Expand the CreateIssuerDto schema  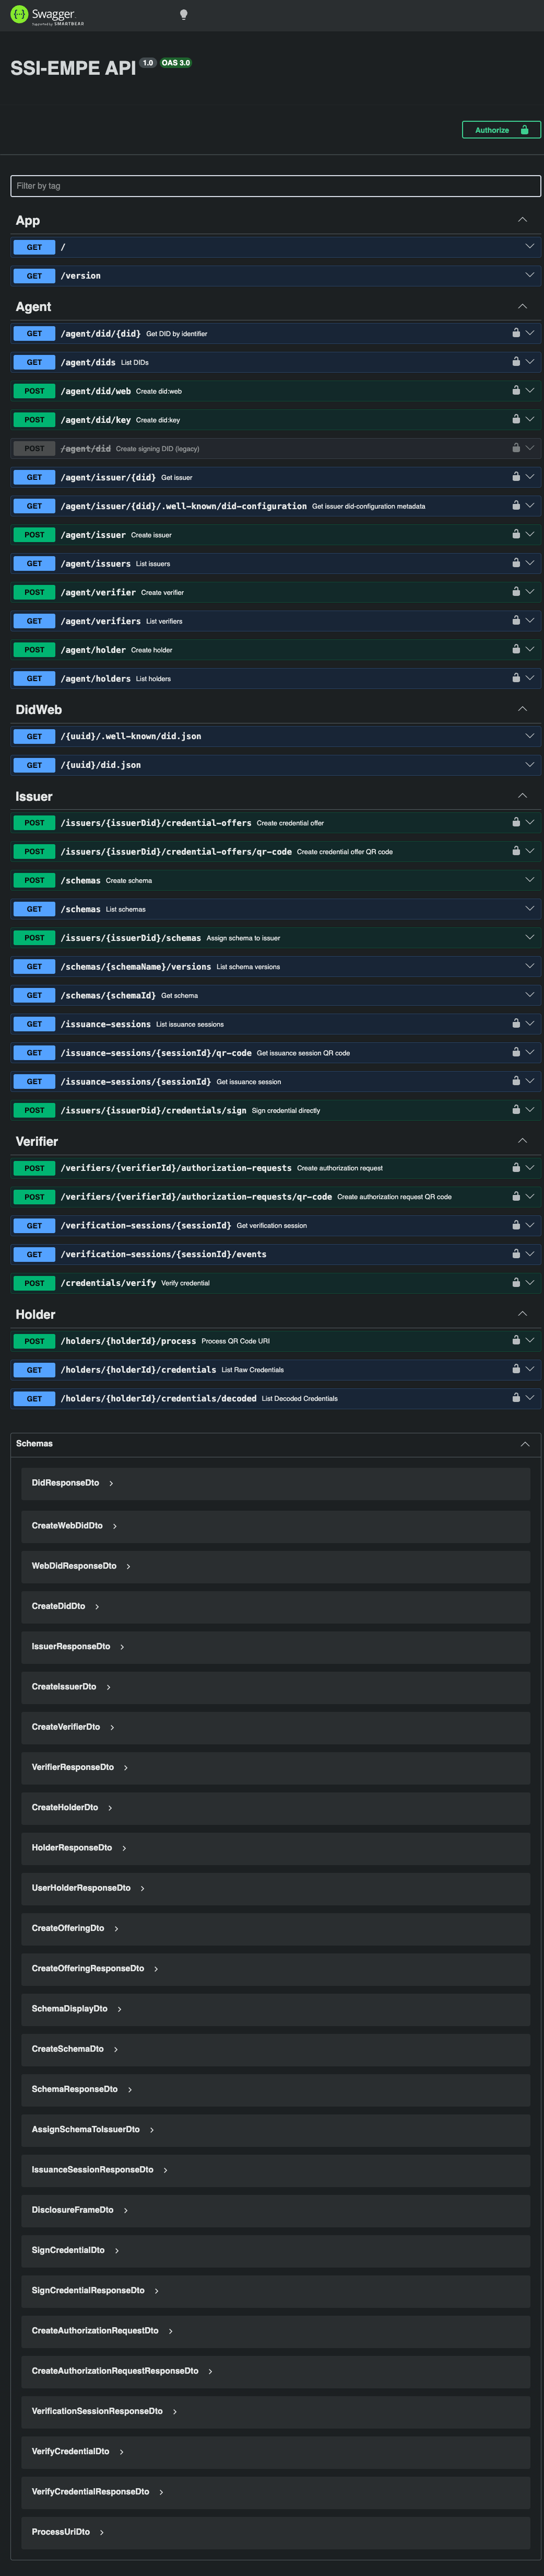coord(71,1687)
